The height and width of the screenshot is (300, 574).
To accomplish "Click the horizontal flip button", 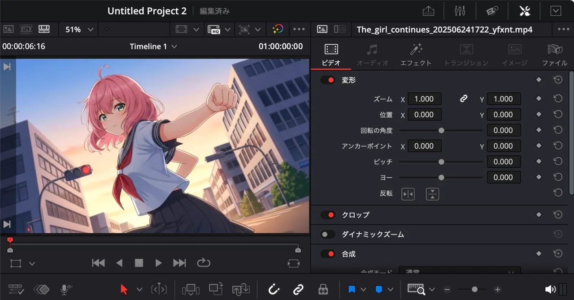I will tap(408, 194).
